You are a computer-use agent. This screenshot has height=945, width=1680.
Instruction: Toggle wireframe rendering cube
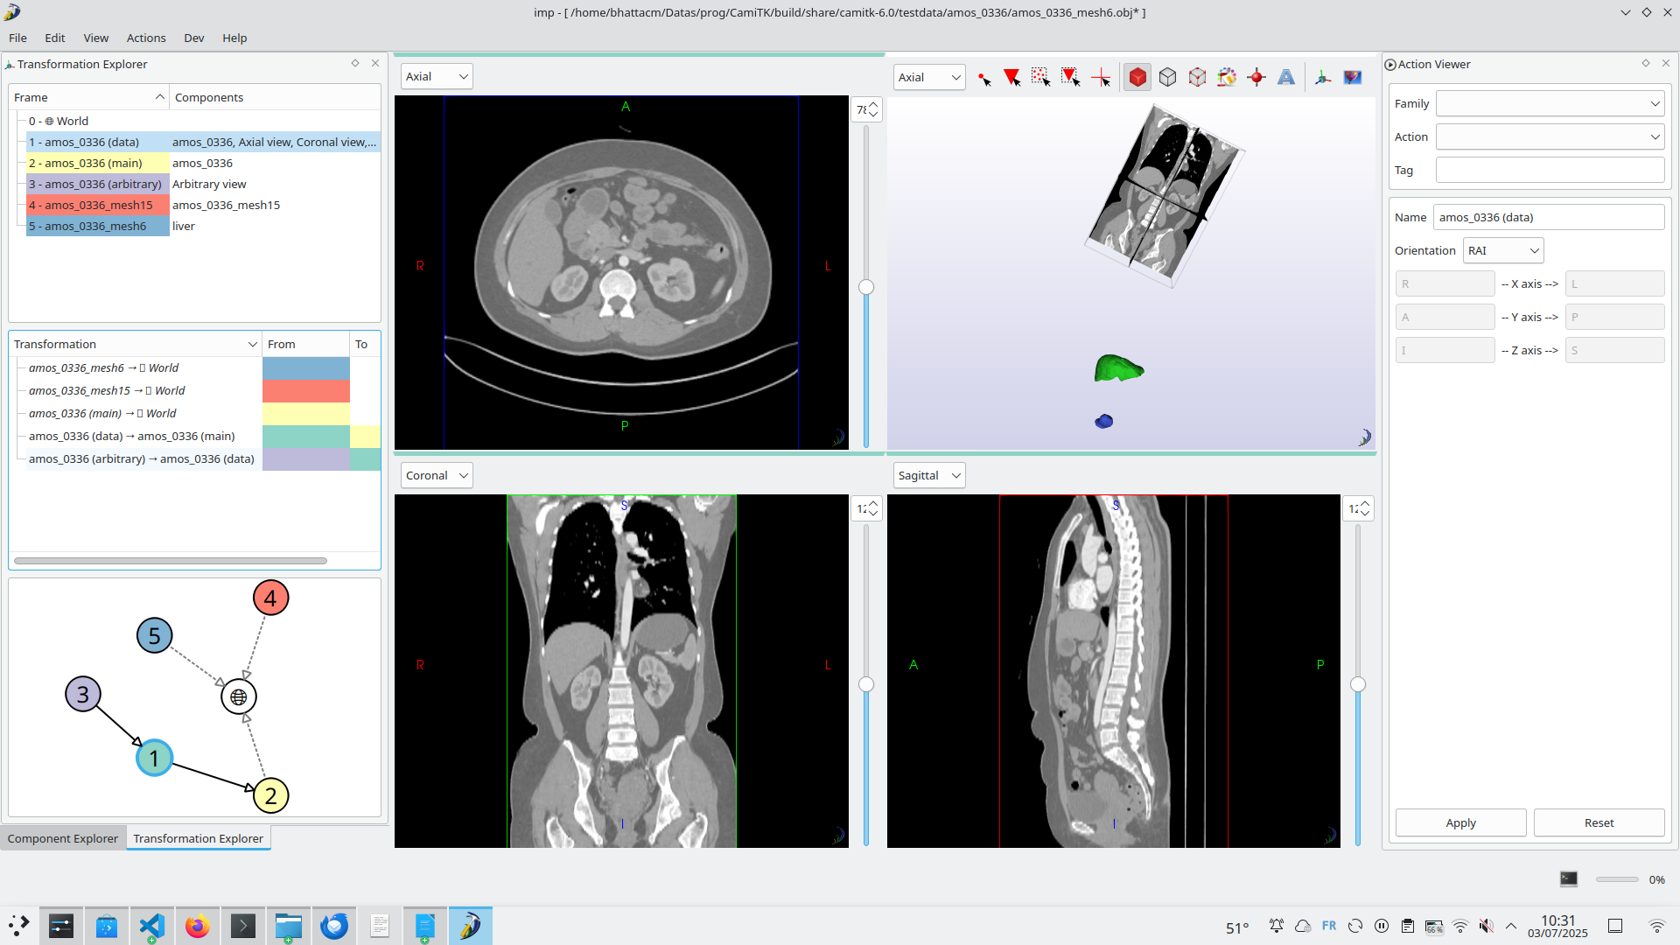click(x=1167, y=78)
